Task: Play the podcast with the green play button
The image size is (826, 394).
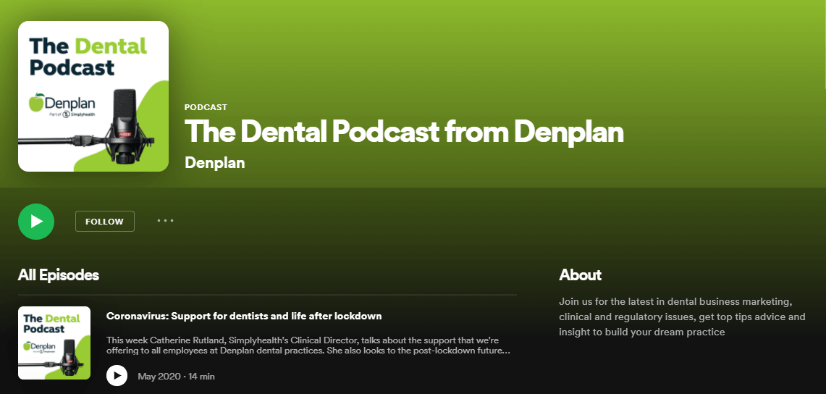Action: tap(36, 221)
